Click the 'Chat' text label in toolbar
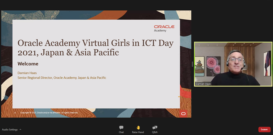The width and height of the screenshot is (273, 135). click(x=121, y=132)
